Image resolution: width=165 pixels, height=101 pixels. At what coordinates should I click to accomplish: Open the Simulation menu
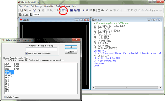point(49,6)
